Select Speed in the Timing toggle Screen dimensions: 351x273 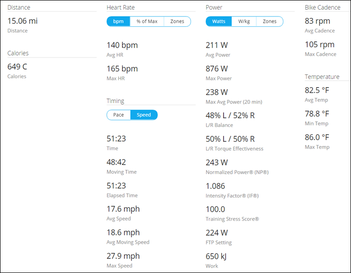(x=144, y=115)
